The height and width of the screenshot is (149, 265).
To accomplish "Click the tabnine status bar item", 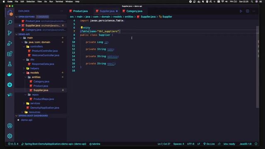I will coord(95,144).
